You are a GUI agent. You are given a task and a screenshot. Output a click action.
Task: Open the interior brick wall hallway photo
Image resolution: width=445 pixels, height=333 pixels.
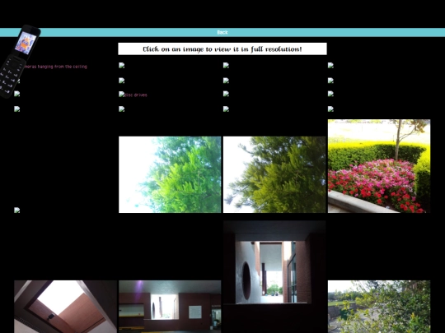(x=170, y=307)
